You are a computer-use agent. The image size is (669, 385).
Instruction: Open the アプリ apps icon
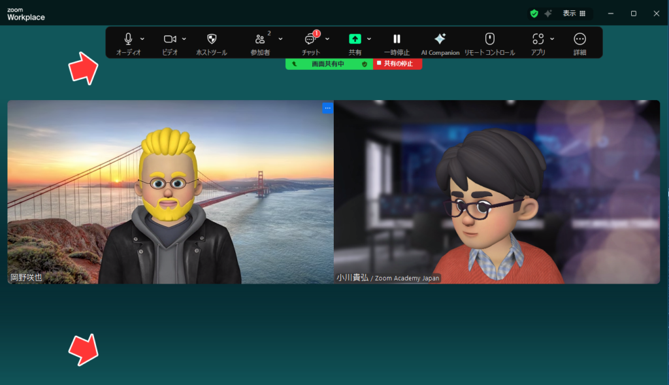[x=538, y=39]
